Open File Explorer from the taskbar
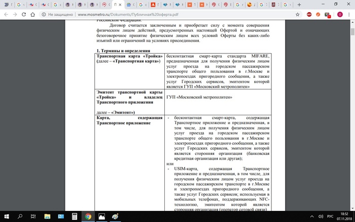Image resolution: width=355 pixels, height=222 pixels. coord(47,216)
